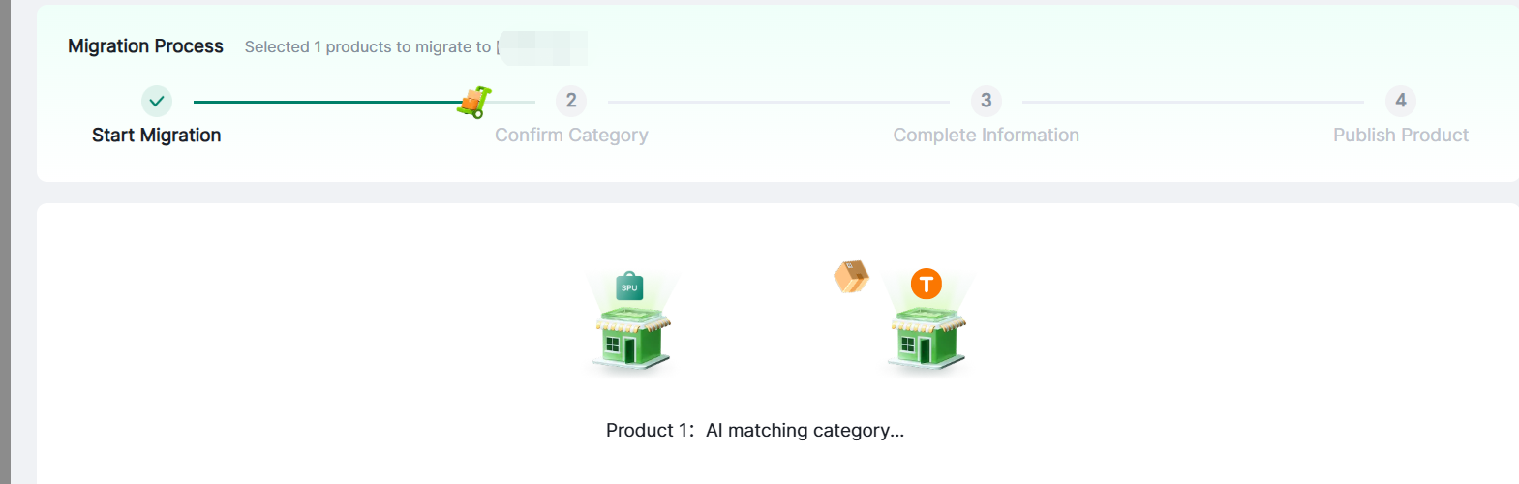The height and width of the screenshot is (484, 1519).
Task: Click the destination store building under T badge
Action: 927,340
